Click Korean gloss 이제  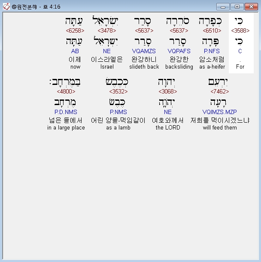point(75,59)
